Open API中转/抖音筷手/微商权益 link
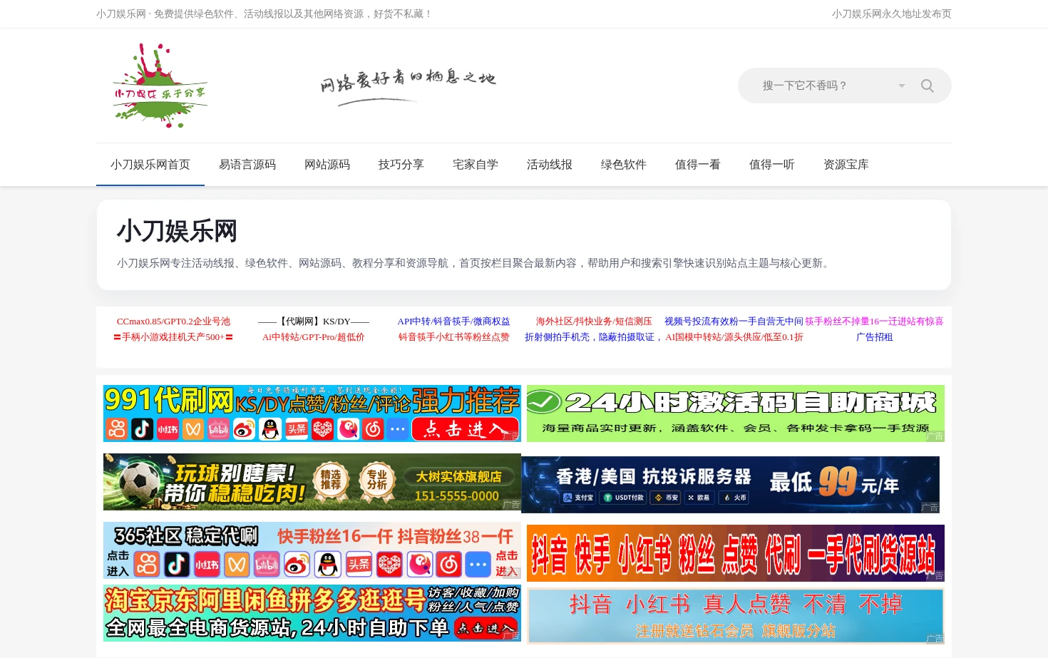 click(x=453, y=322)
